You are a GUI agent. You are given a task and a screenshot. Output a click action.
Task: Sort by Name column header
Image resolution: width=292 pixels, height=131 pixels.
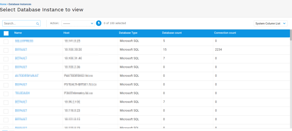(x=18, y=33)
